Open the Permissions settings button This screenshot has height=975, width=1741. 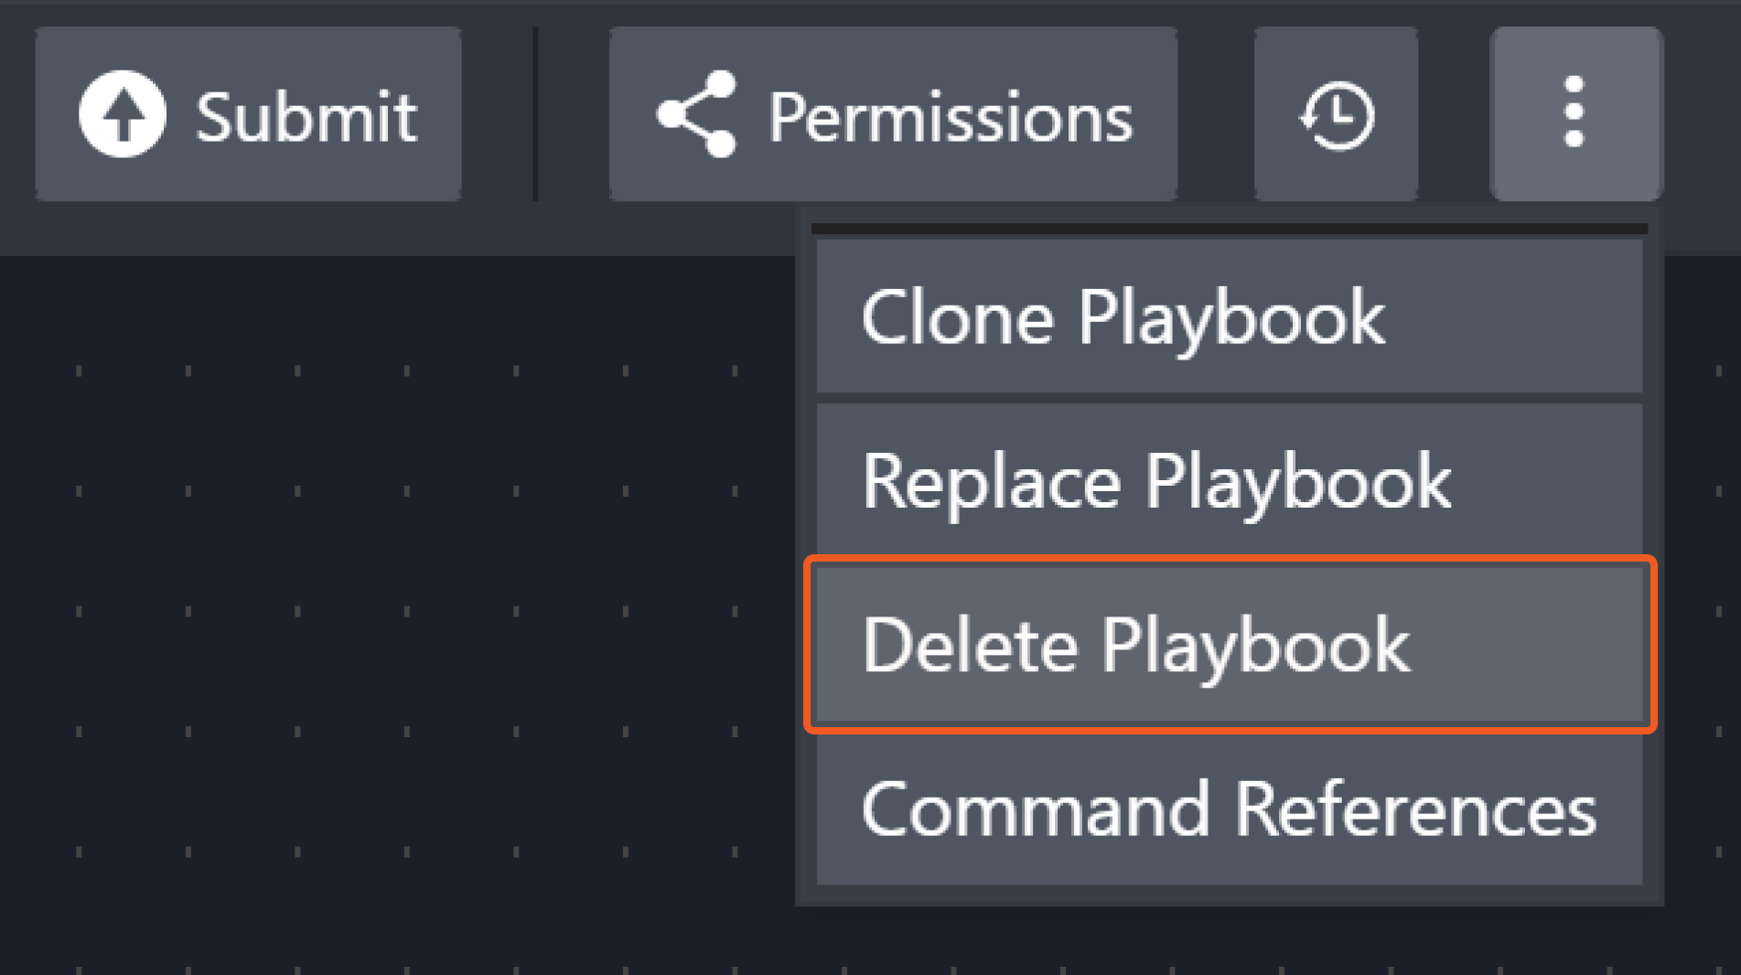pos(892,114)
